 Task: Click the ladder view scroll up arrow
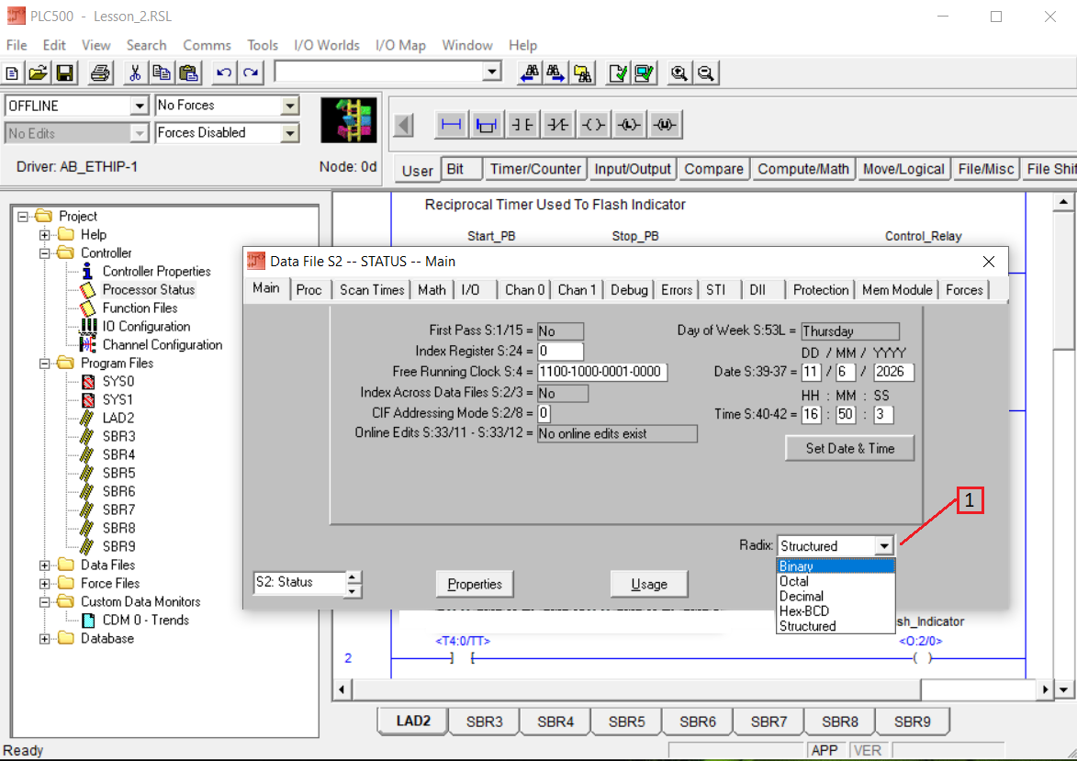1062,202
